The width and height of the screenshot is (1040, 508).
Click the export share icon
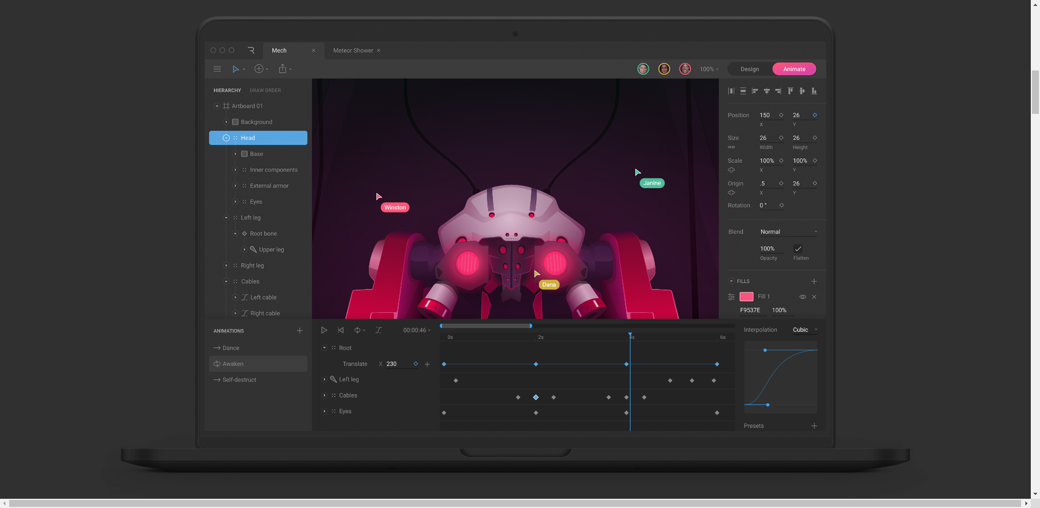click(282, 69)
